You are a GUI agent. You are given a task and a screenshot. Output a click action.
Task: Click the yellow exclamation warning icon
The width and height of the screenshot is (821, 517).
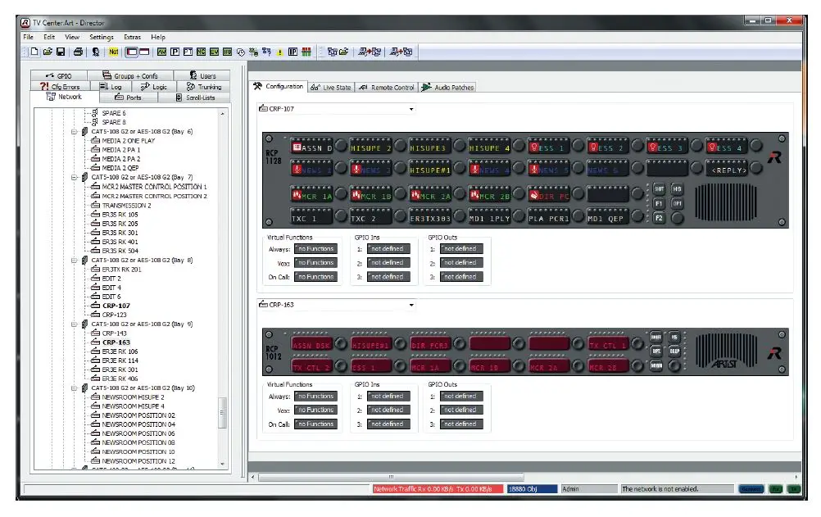[280, 52]
